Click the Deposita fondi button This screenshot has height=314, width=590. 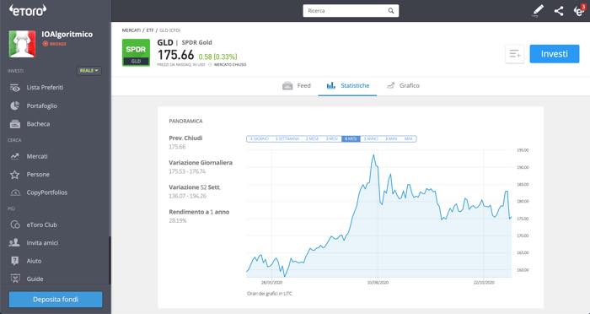coord(56,300)
